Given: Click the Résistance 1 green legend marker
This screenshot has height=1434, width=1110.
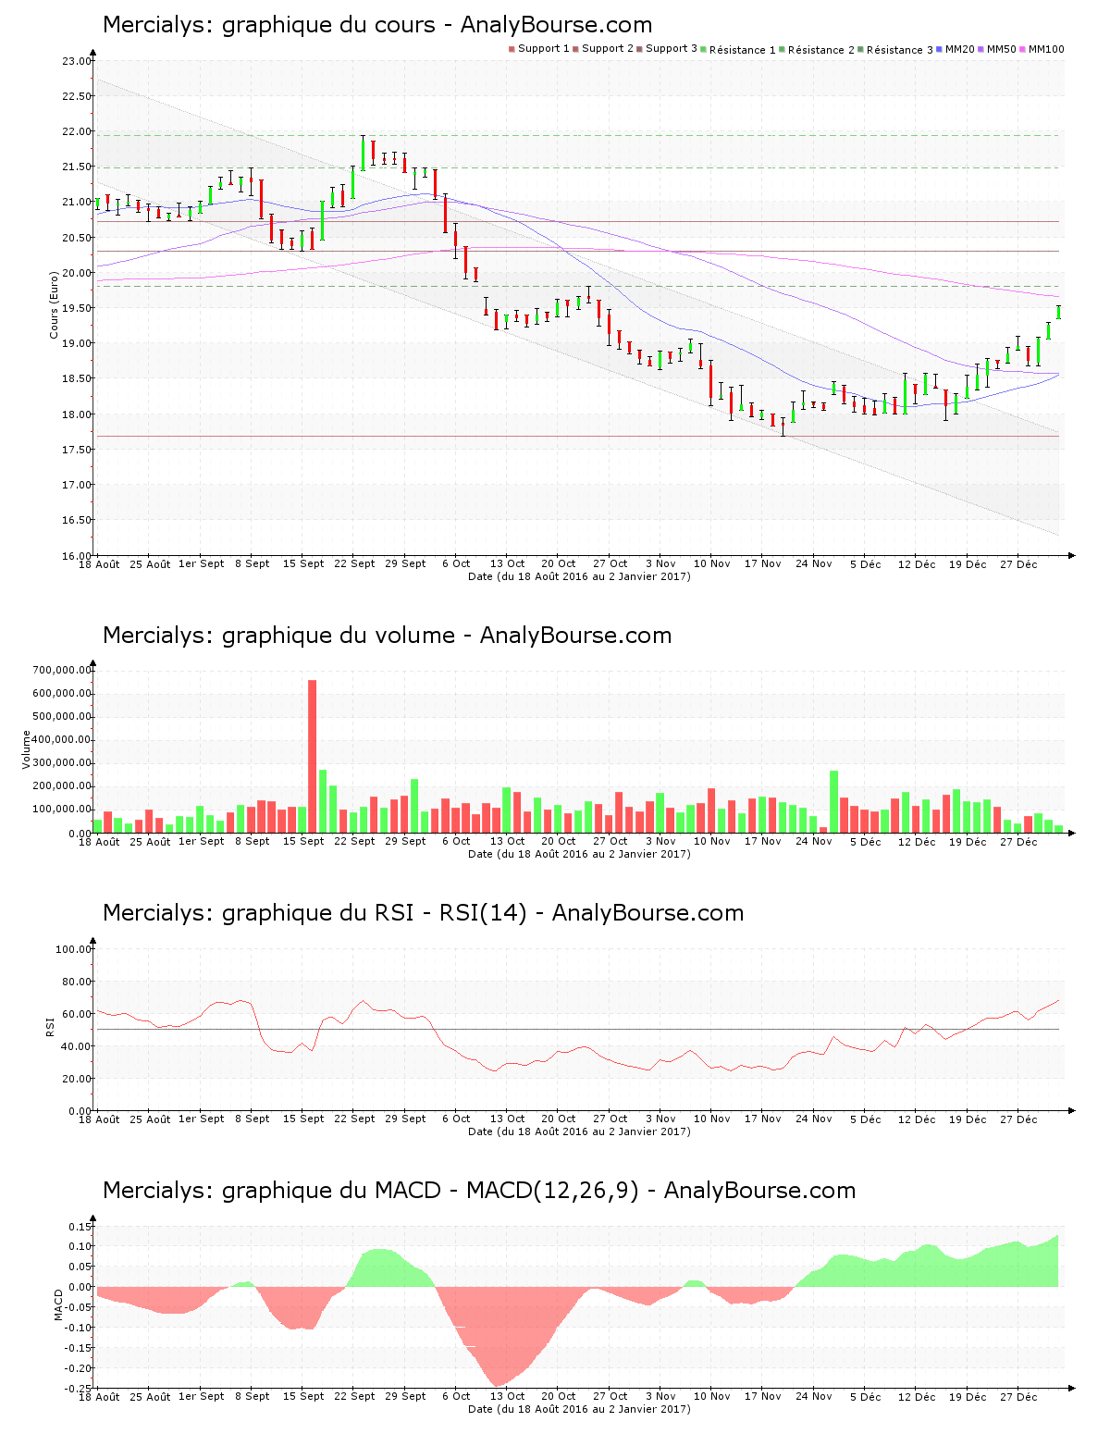Looking at the screenshot, I should coord(704,49).
